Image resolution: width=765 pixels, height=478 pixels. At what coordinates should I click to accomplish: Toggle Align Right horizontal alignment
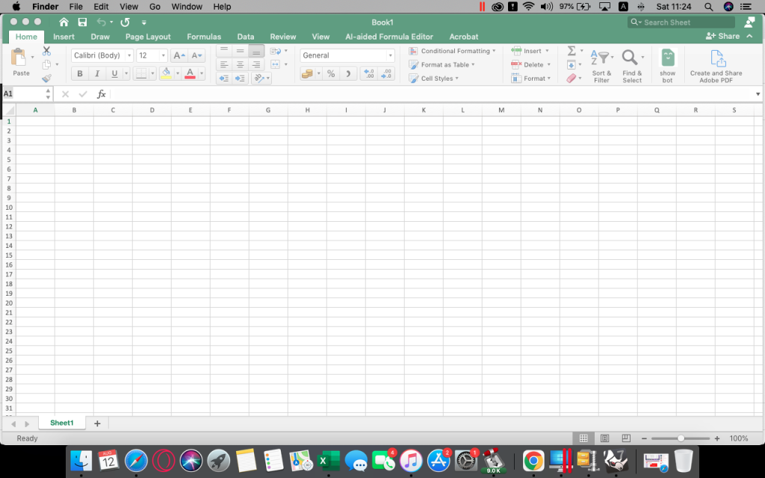(256, 64)
